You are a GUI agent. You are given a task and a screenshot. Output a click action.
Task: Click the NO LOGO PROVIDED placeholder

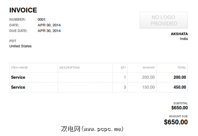(x=164, y=20)
